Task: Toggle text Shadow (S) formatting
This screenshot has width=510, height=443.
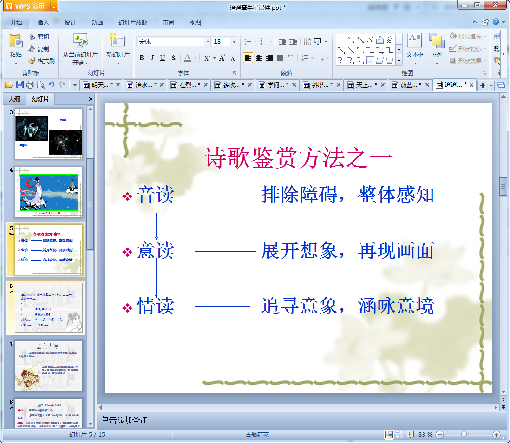Action: coord(173,58)
